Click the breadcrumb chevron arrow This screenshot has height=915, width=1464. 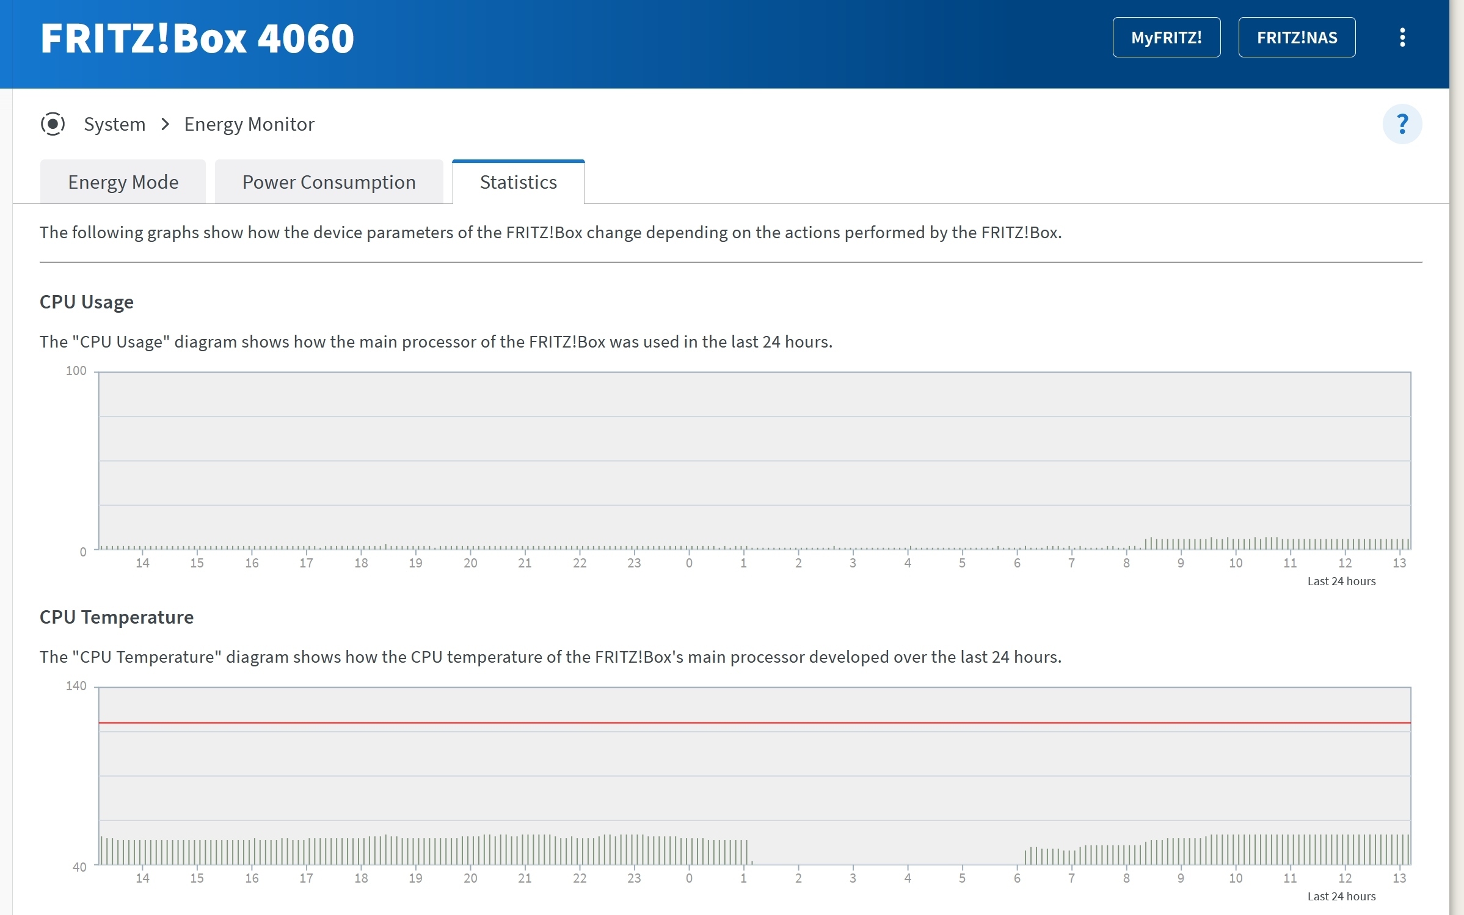(x=165, y=125)
